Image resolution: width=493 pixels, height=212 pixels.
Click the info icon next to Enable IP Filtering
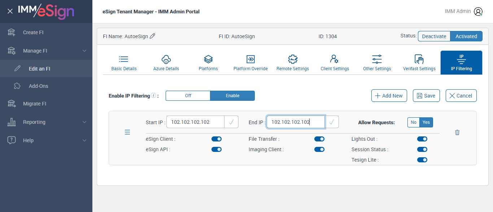pyautogui.click(x=153, y=96)
